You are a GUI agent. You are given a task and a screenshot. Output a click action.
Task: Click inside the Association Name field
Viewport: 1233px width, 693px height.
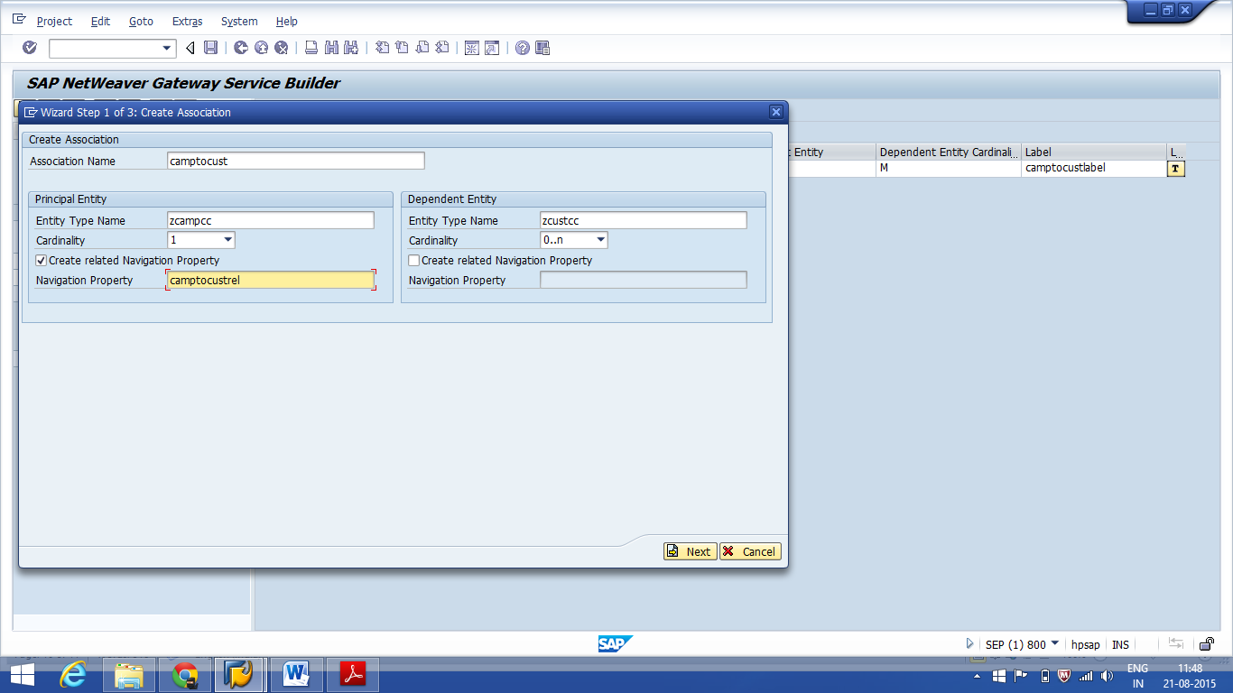tap(295, 161)
